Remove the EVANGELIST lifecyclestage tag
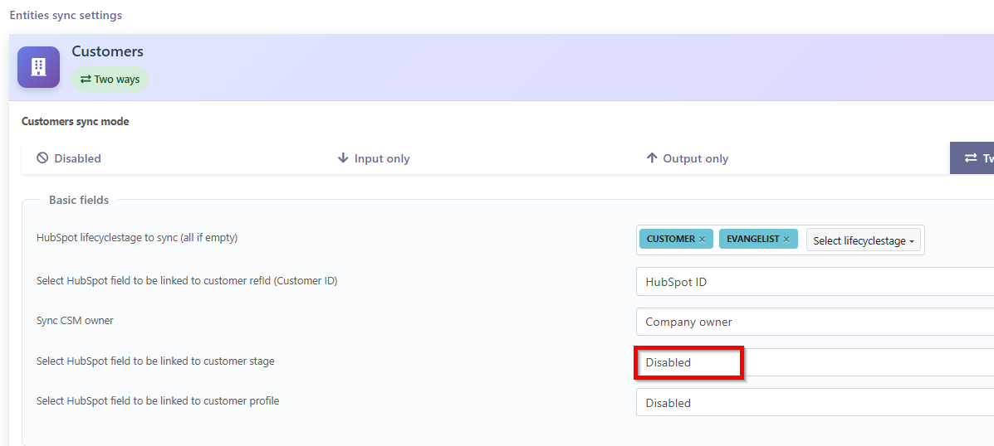This screenshot has height=446, width=994. [x=786, y=240]
